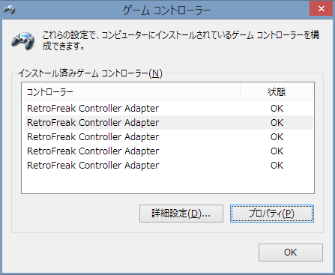Screen dimensions: 335x275
Task: Open 詳細設定(D)... advanced settings
Action: 181,214
